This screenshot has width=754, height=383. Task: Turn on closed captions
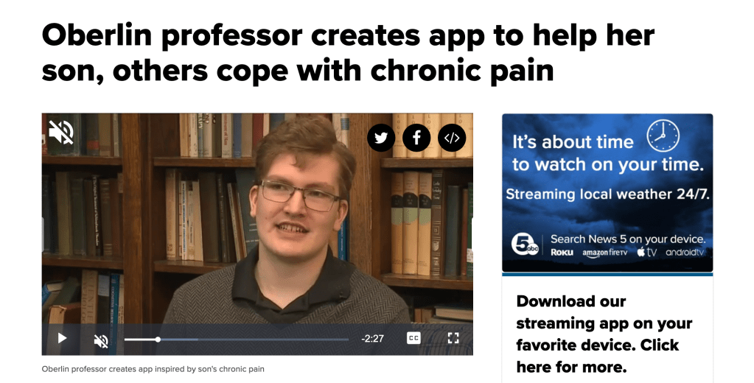pos(413,338)
